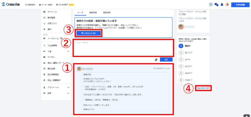The width and height of the screenshot is (251, 117).
Task: Select the トーク tab
Action: click(x=80, y=12)
